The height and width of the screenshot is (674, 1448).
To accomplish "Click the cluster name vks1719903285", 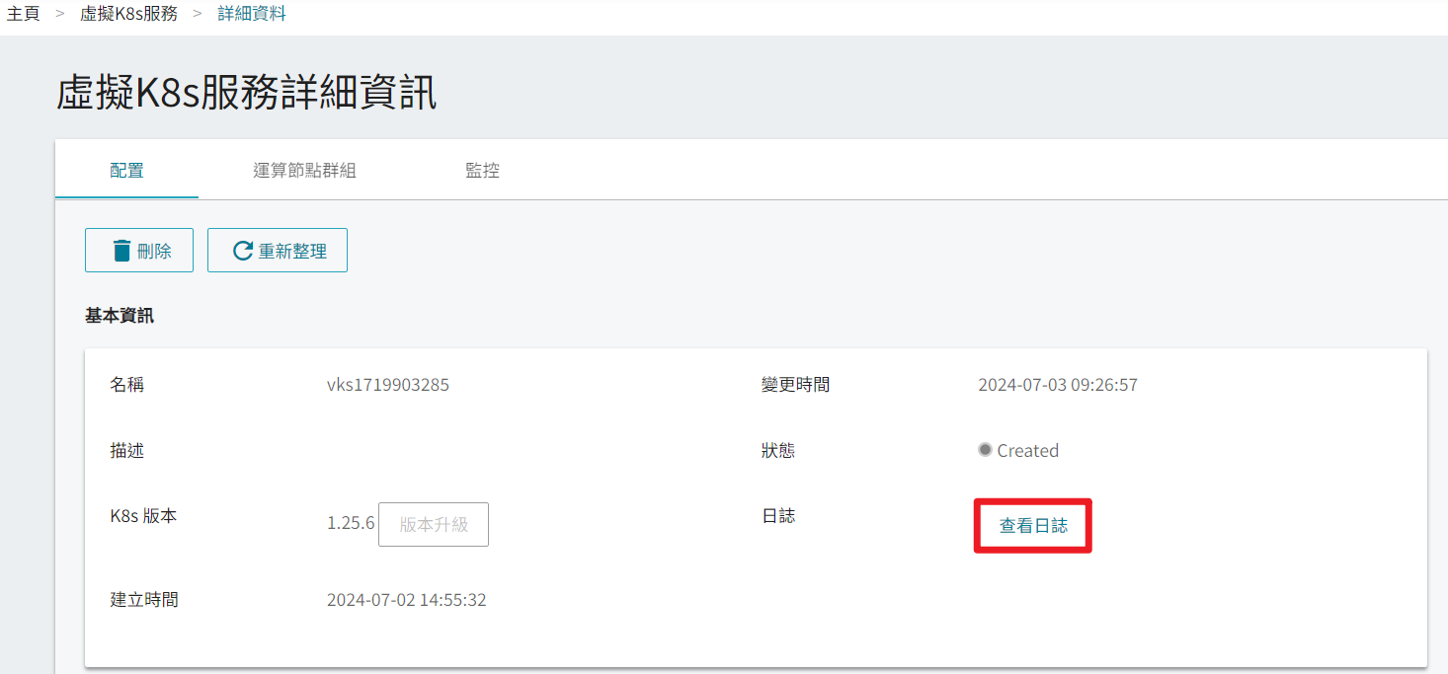I will tap(388, 385).
